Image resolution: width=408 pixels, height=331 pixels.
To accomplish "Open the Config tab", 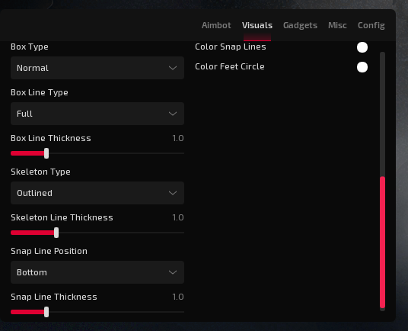I will click(371, 25).
